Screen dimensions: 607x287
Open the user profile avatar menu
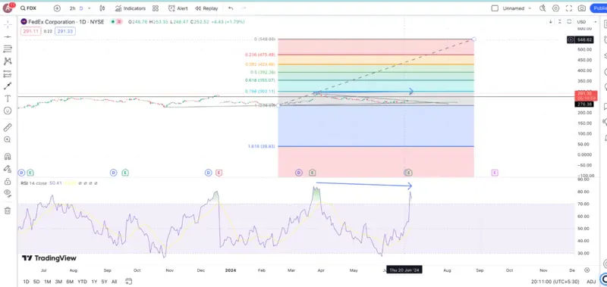point(8,8)
